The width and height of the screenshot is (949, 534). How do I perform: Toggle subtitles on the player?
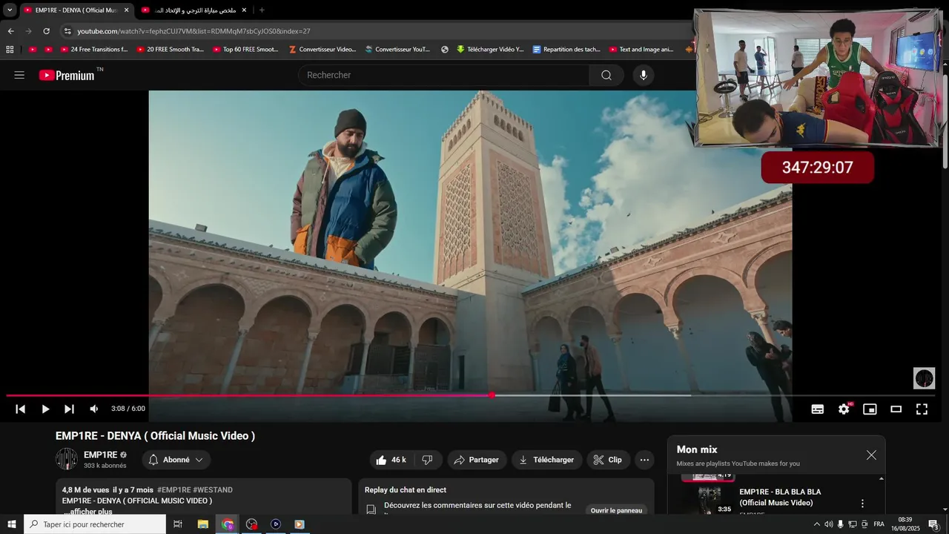click(x=818, y=409)
